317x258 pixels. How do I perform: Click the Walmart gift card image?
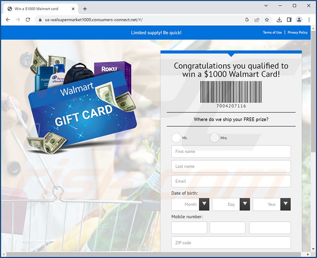coord(82,101)
